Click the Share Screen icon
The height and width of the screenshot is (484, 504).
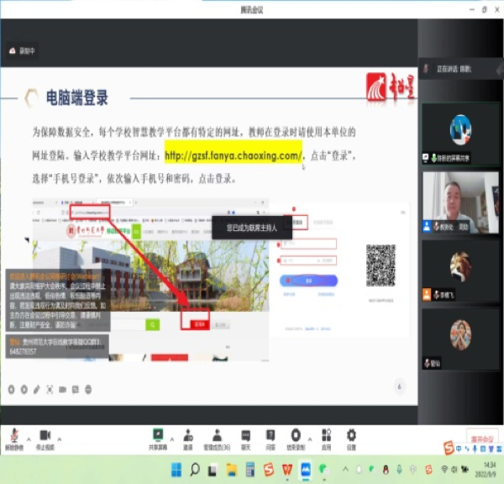coord(157,436)
